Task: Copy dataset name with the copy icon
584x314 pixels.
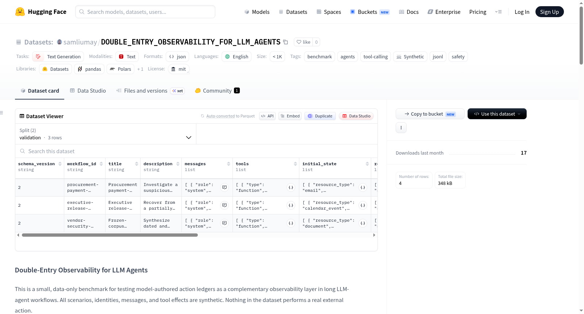Action: 285,42
